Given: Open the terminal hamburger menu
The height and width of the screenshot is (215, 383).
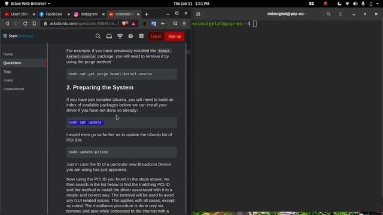Looking at the screenshot, I should (341, 14).
